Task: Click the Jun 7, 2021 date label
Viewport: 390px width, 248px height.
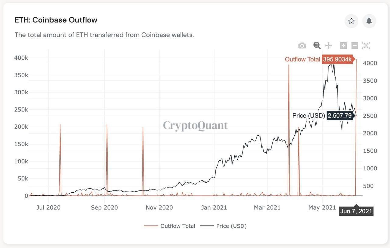Action: coord(356,211)
